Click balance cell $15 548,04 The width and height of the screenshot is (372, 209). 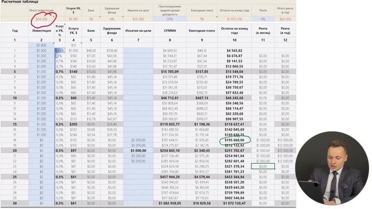coord(234,71)
